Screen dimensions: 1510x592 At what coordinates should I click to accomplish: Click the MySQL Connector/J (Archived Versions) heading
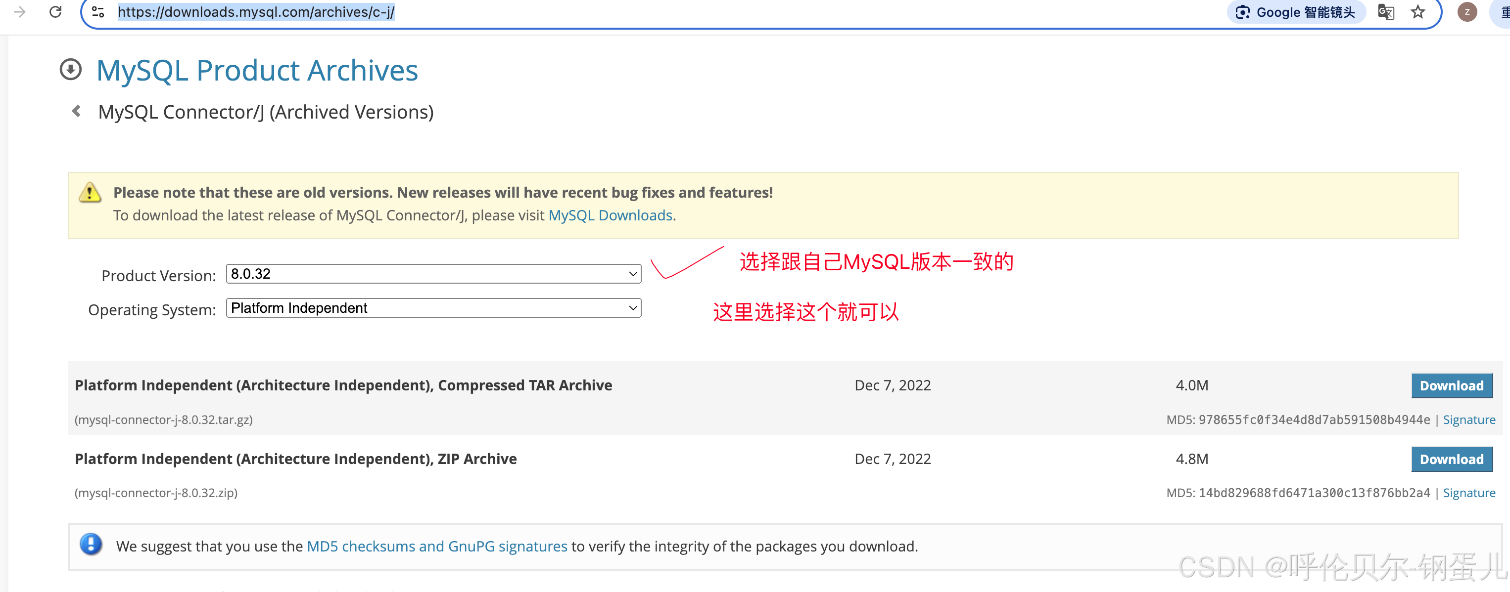tap(266, 112)
